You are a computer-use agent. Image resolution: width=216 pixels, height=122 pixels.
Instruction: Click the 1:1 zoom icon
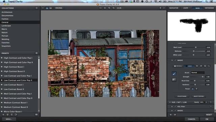(101, 8)
